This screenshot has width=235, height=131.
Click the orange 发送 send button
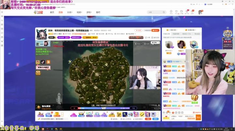pyautogui.click(x=198, y=117)
